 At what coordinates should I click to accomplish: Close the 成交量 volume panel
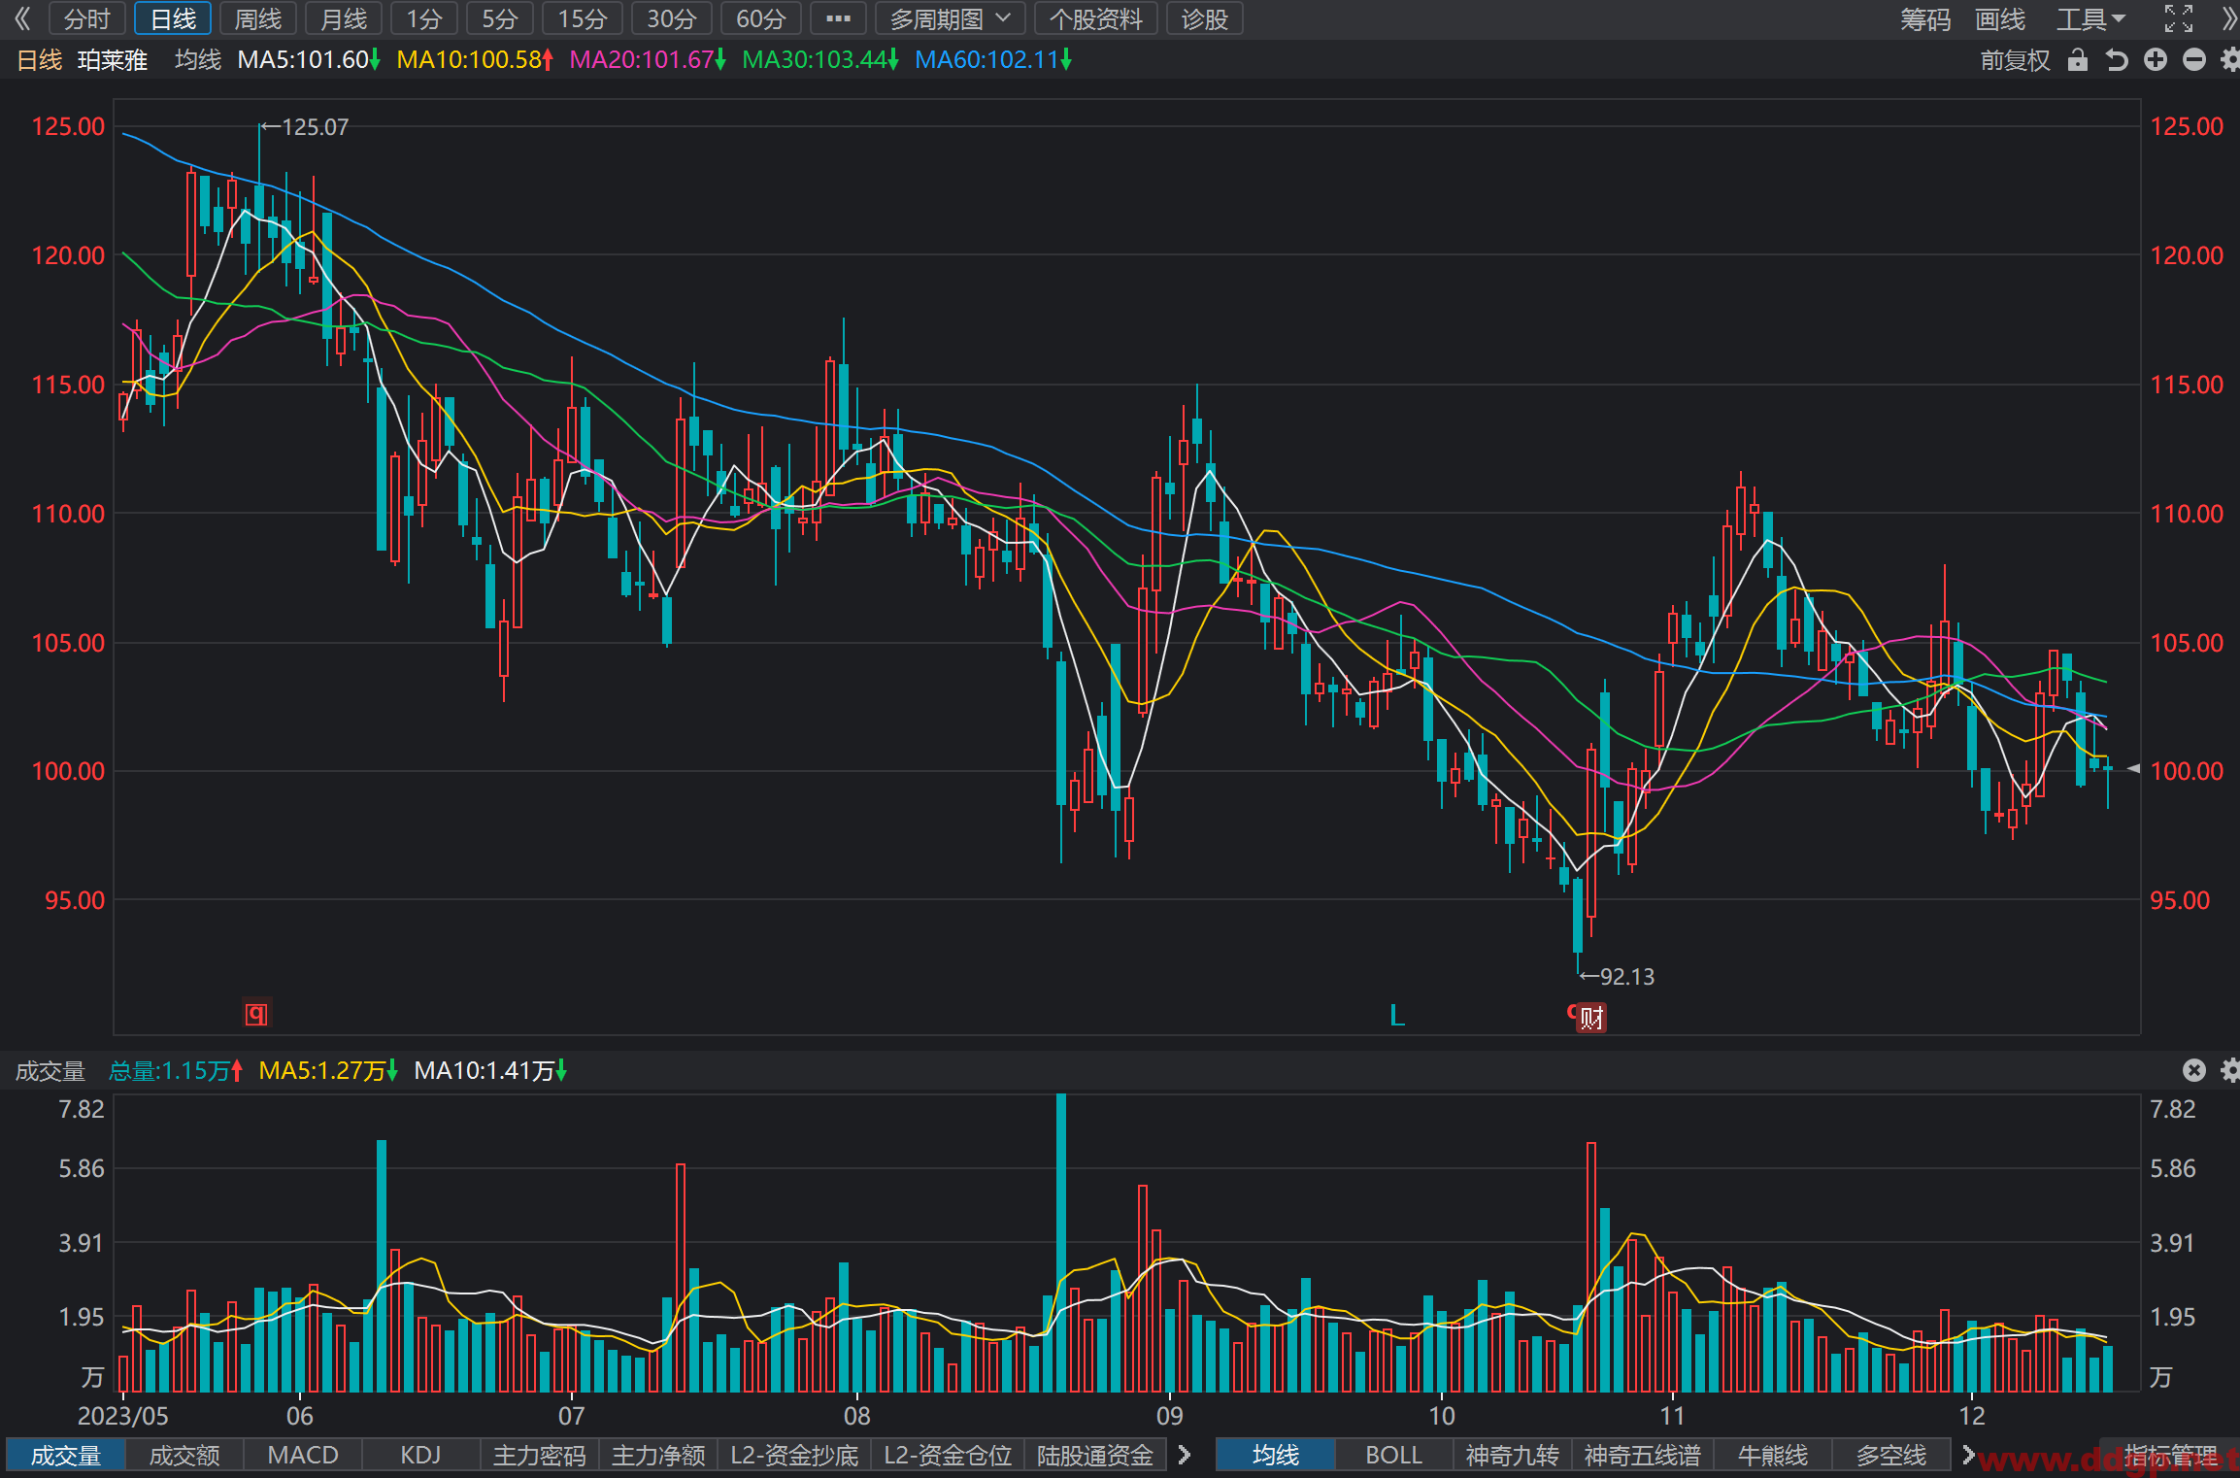(2194, 1070)
